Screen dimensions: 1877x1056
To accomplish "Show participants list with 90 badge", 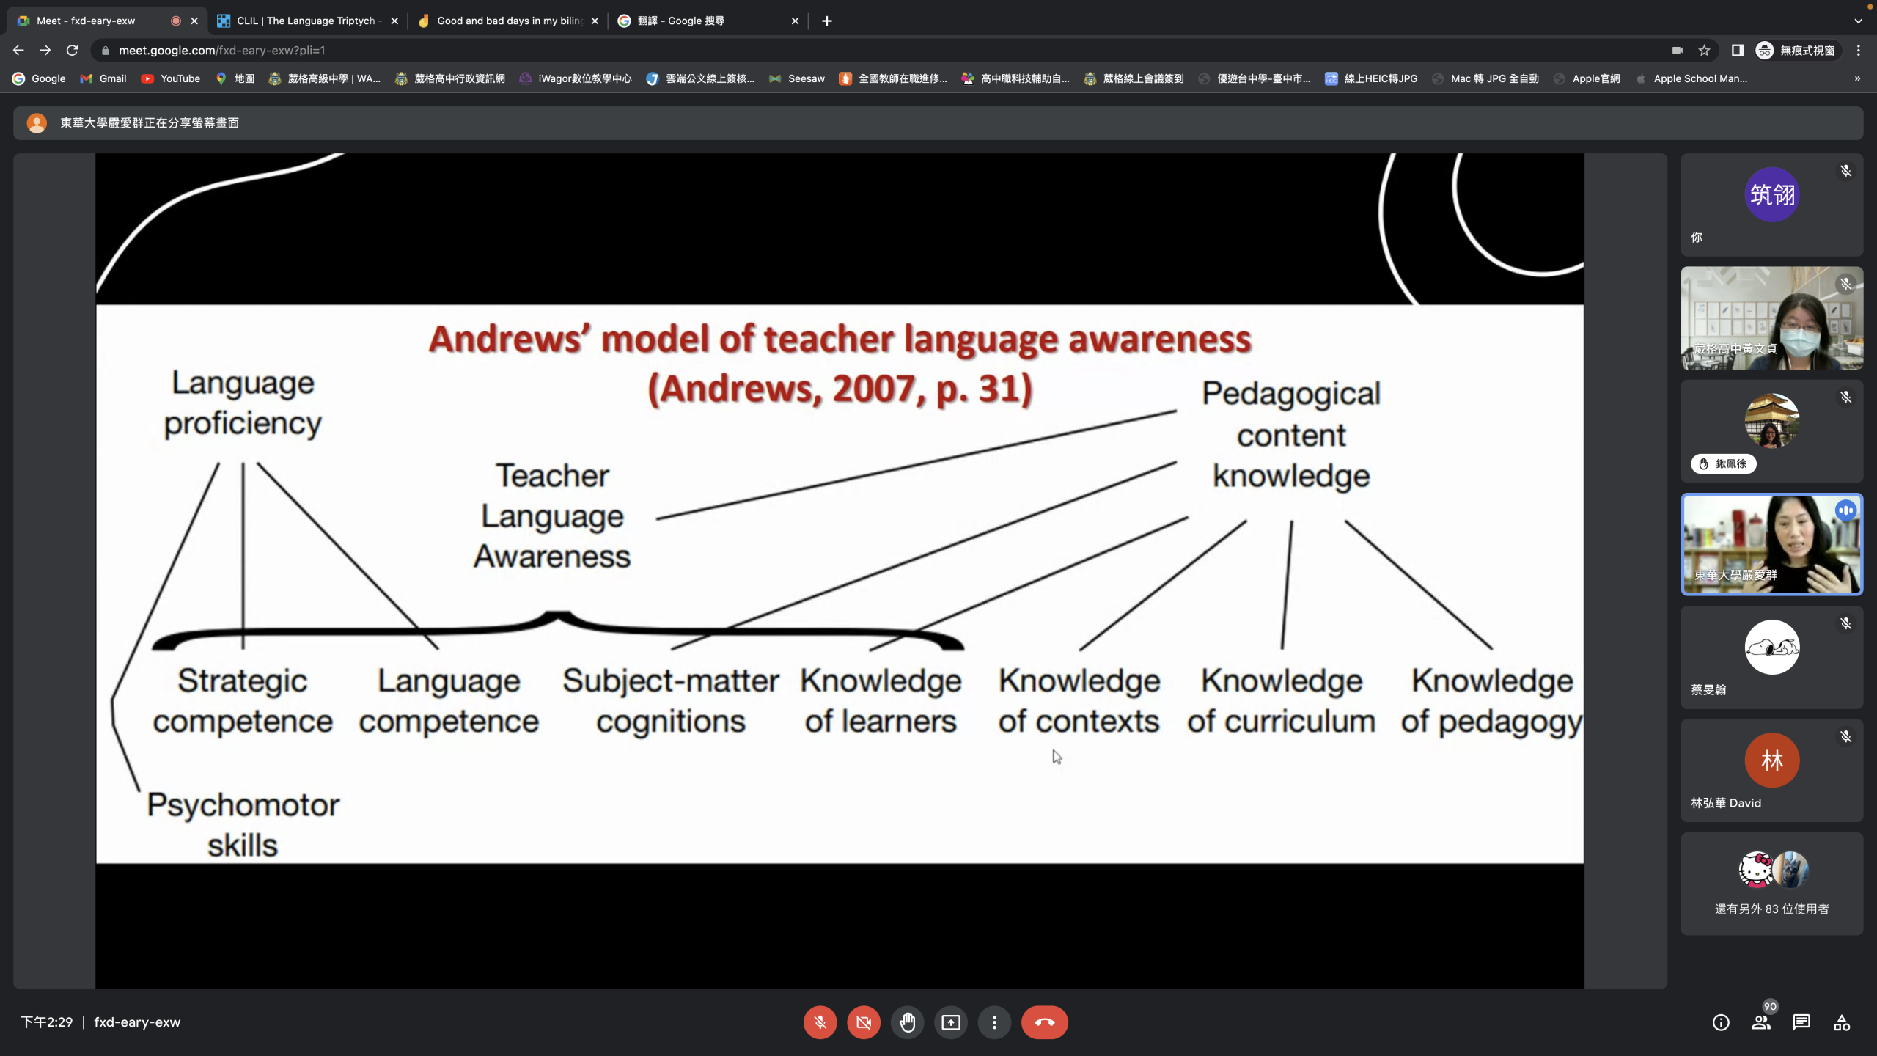I will coord(1761,1022).
